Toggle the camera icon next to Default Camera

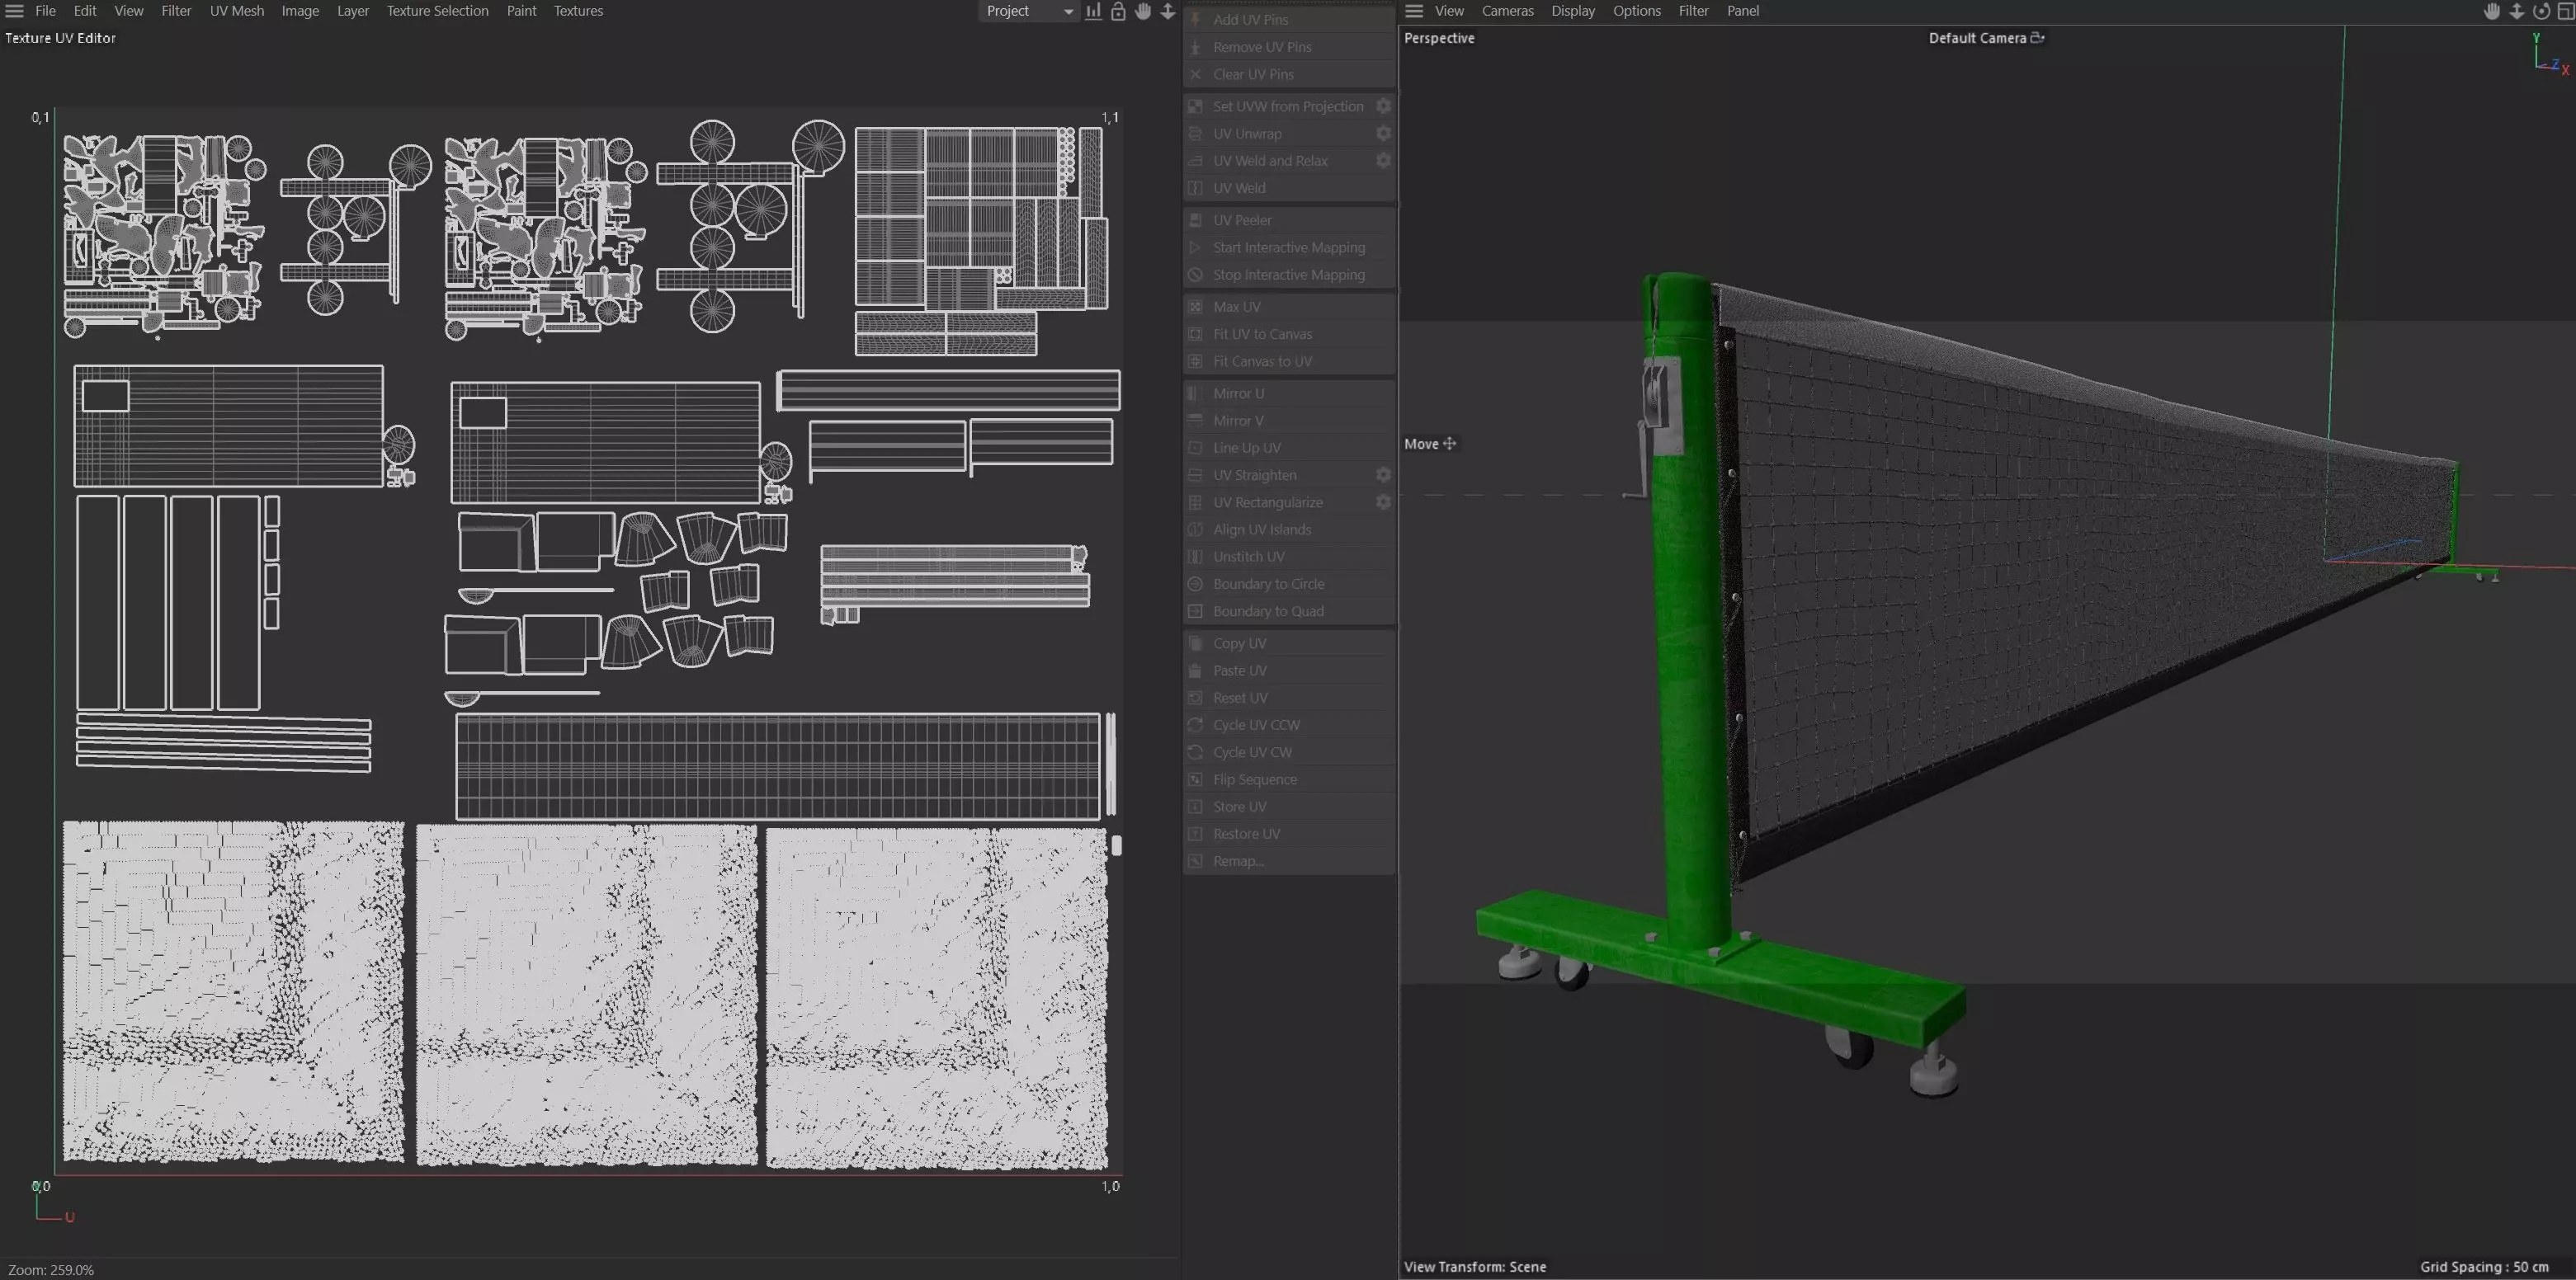[2037, 38]
